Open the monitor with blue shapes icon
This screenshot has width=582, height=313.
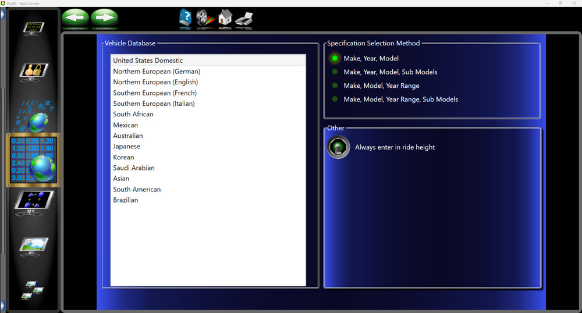[33, 201]
